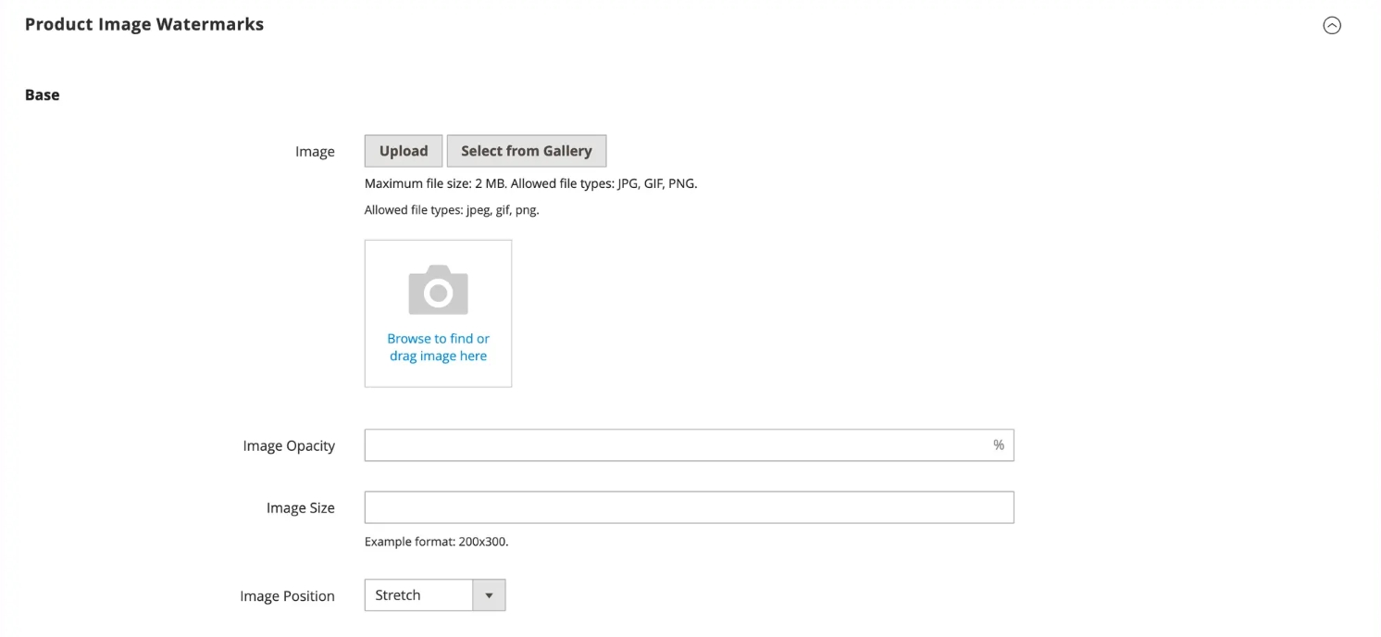Click the Image field label
This screenshot has width=1381, height=637.
pyautogui.click(x=315, y=152)
